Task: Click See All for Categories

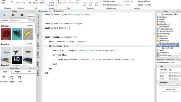Action: (x=30, y=26)
